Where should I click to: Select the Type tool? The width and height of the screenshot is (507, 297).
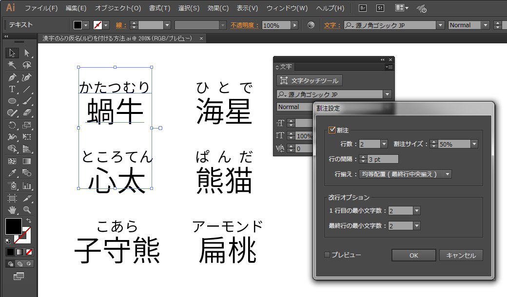[12, 89]
